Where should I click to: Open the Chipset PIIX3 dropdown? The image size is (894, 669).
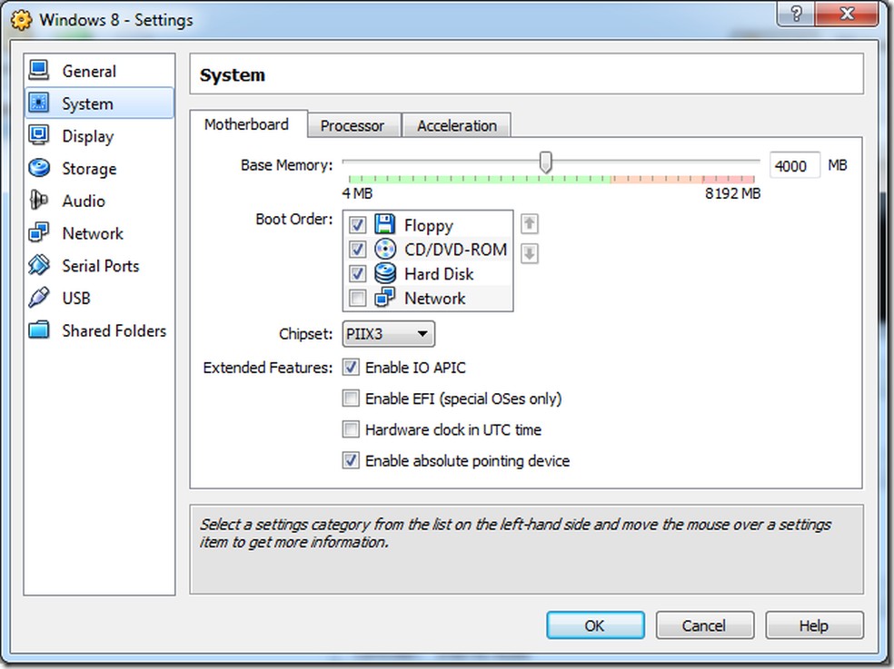click(388, 334)
